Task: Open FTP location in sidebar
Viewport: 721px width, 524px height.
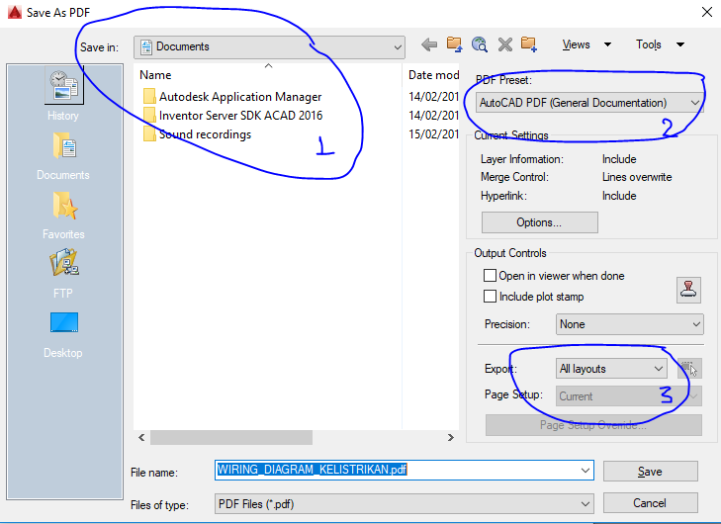Action: click(x=63, y=274)
